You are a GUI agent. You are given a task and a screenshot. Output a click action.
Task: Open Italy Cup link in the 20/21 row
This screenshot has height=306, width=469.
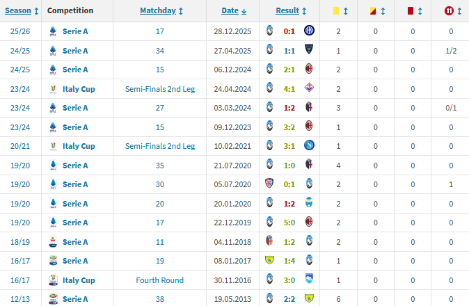78,146
